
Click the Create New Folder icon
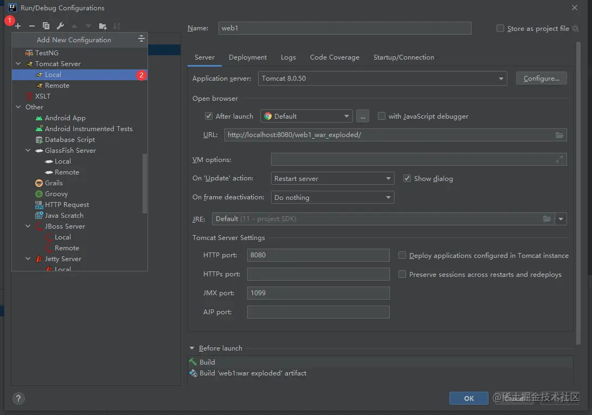pyautogui.click(x=102, y=26)
